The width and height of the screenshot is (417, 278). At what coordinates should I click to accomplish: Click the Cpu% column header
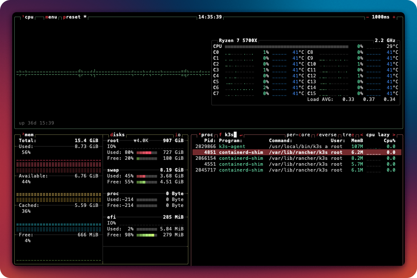[389, 141]
